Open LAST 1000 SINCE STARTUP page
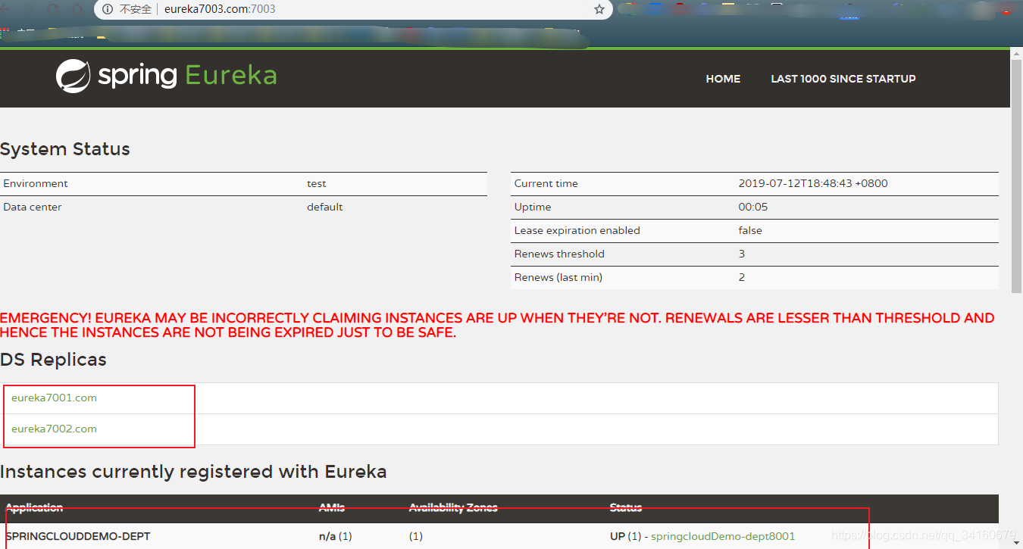 (x=843, y=79)
